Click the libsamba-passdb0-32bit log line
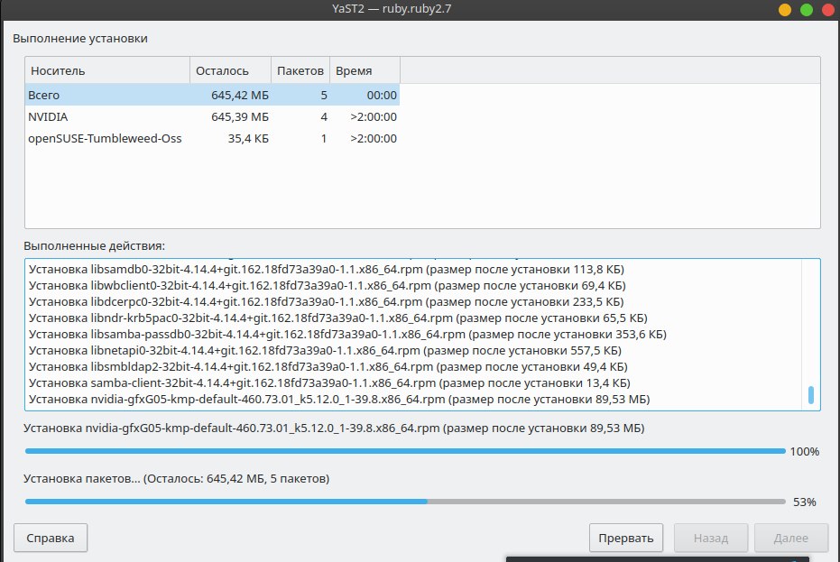Viewport: 840px width, 562px height. click(347, 334)
